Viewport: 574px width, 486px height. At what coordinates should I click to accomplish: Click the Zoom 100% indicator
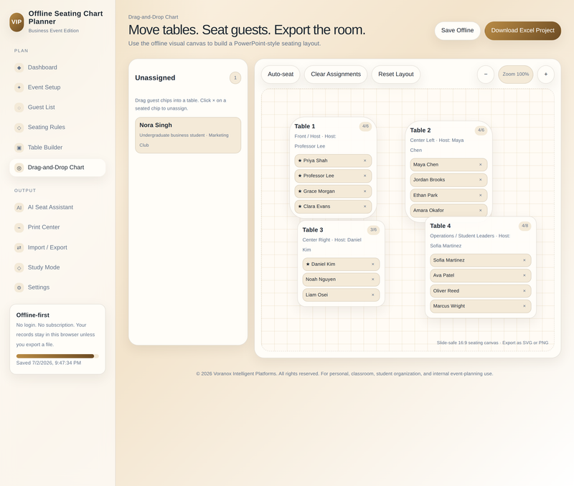(x=515, y=75)
